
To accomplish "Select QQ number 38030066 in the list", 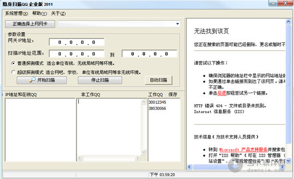I will pyautogui.click(x=157, y=108).
